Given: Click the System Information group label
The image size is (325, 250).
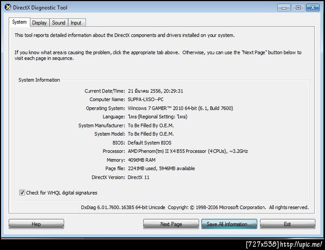Looking at the screenshot, I should (39, 80).
